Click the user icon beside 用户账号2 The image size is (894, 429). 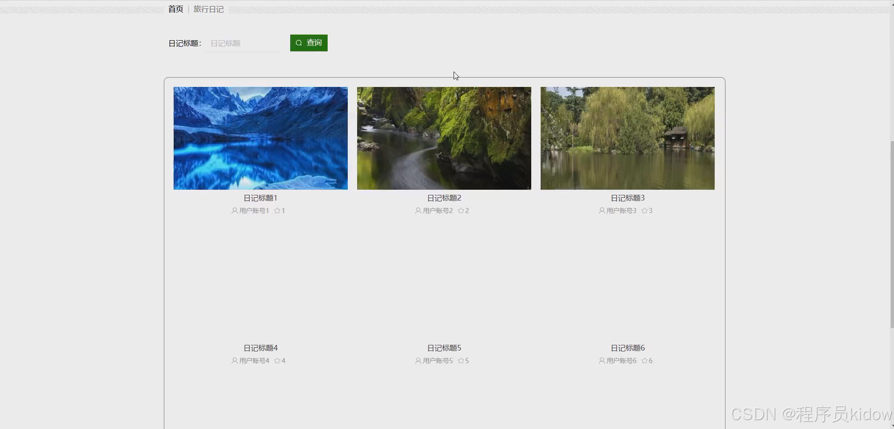coord(417,210)
